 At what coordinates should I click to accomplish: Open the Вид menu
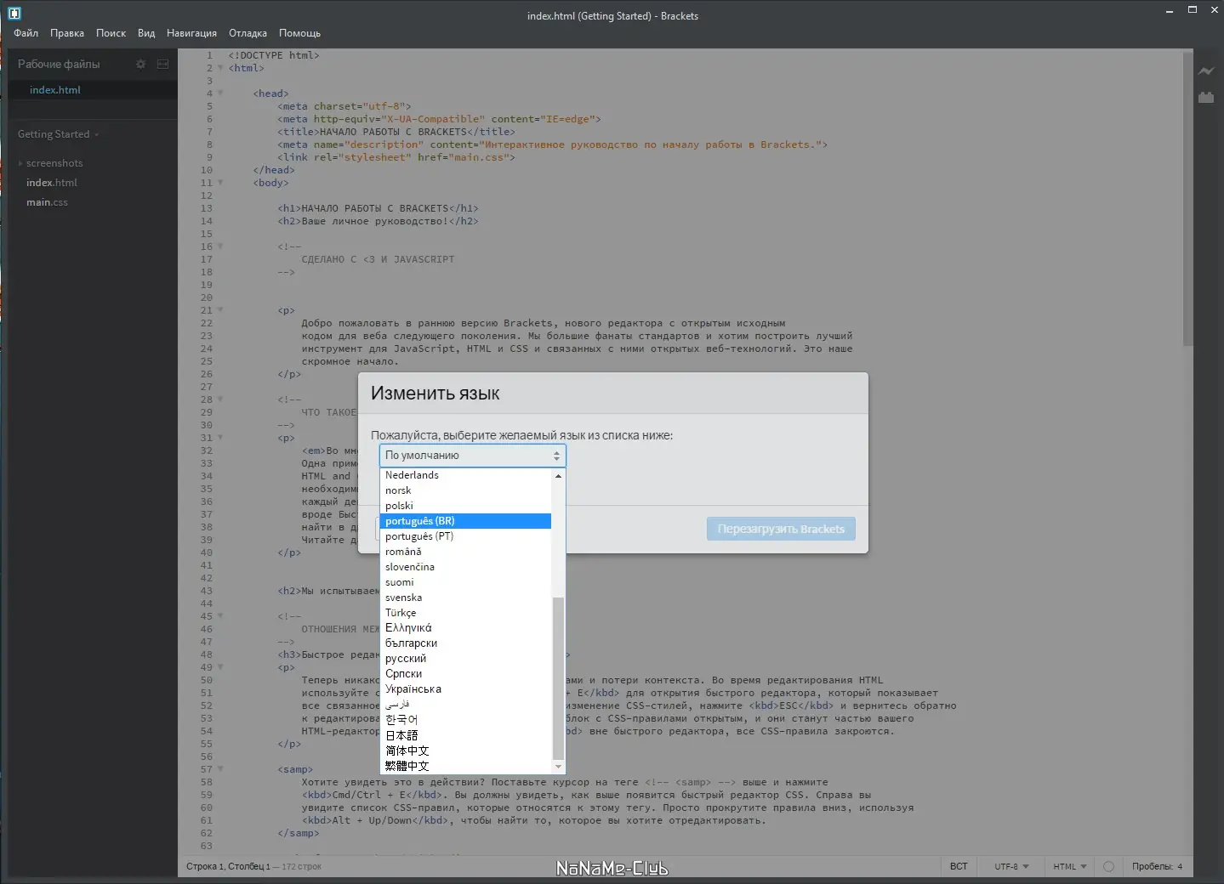[146, 33]
